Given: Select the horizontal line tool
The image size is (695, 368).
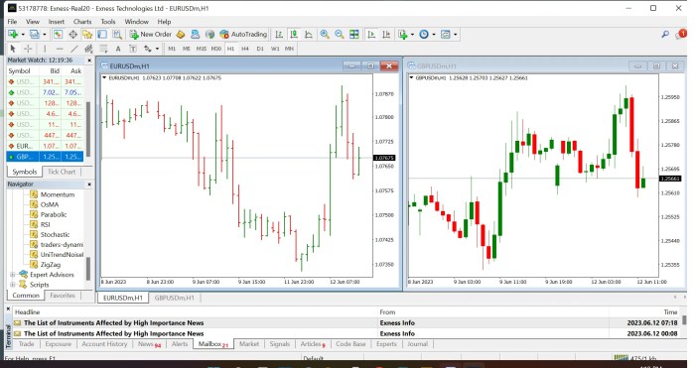Looking at the screenshot, I should click(60, 49).
